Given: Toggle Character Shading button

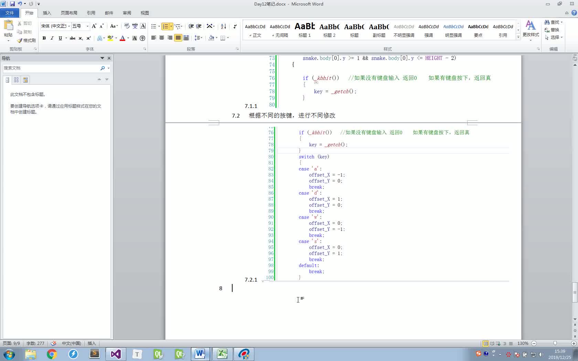Looking at the screenshot, I should (135, 38).
